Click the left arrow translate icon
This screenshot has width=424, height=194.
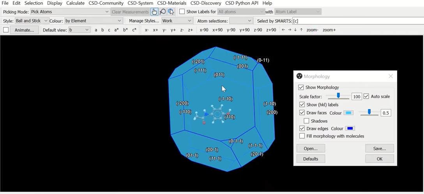(283, 30)
